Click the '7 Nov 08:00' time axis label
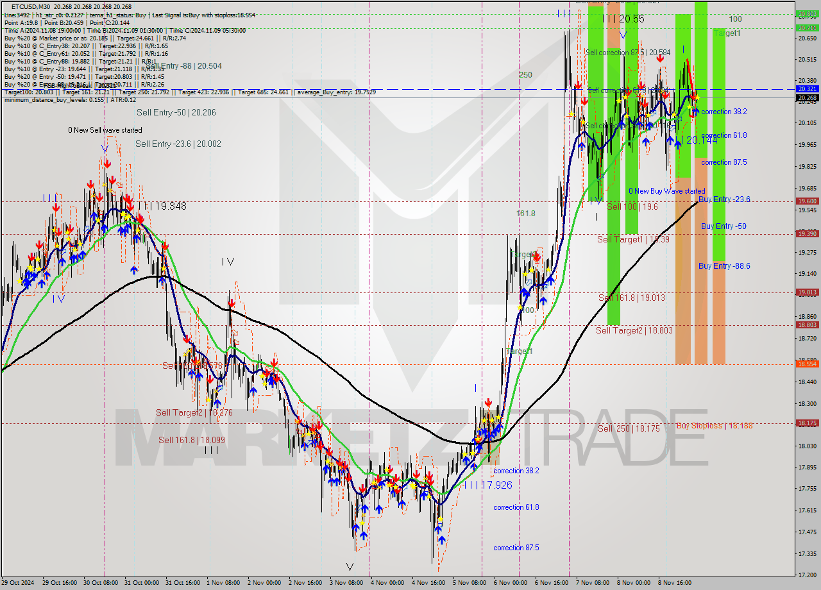821x590 pixels. point(593,583)
